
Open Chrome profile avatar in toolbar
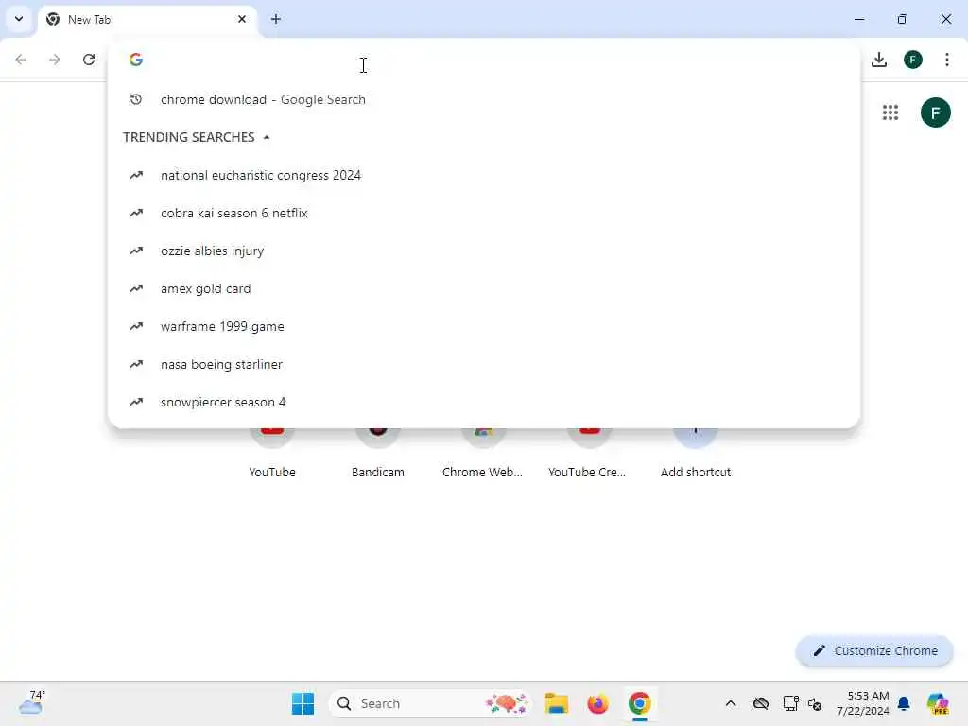pyautogui.click(x=913, y=60)
